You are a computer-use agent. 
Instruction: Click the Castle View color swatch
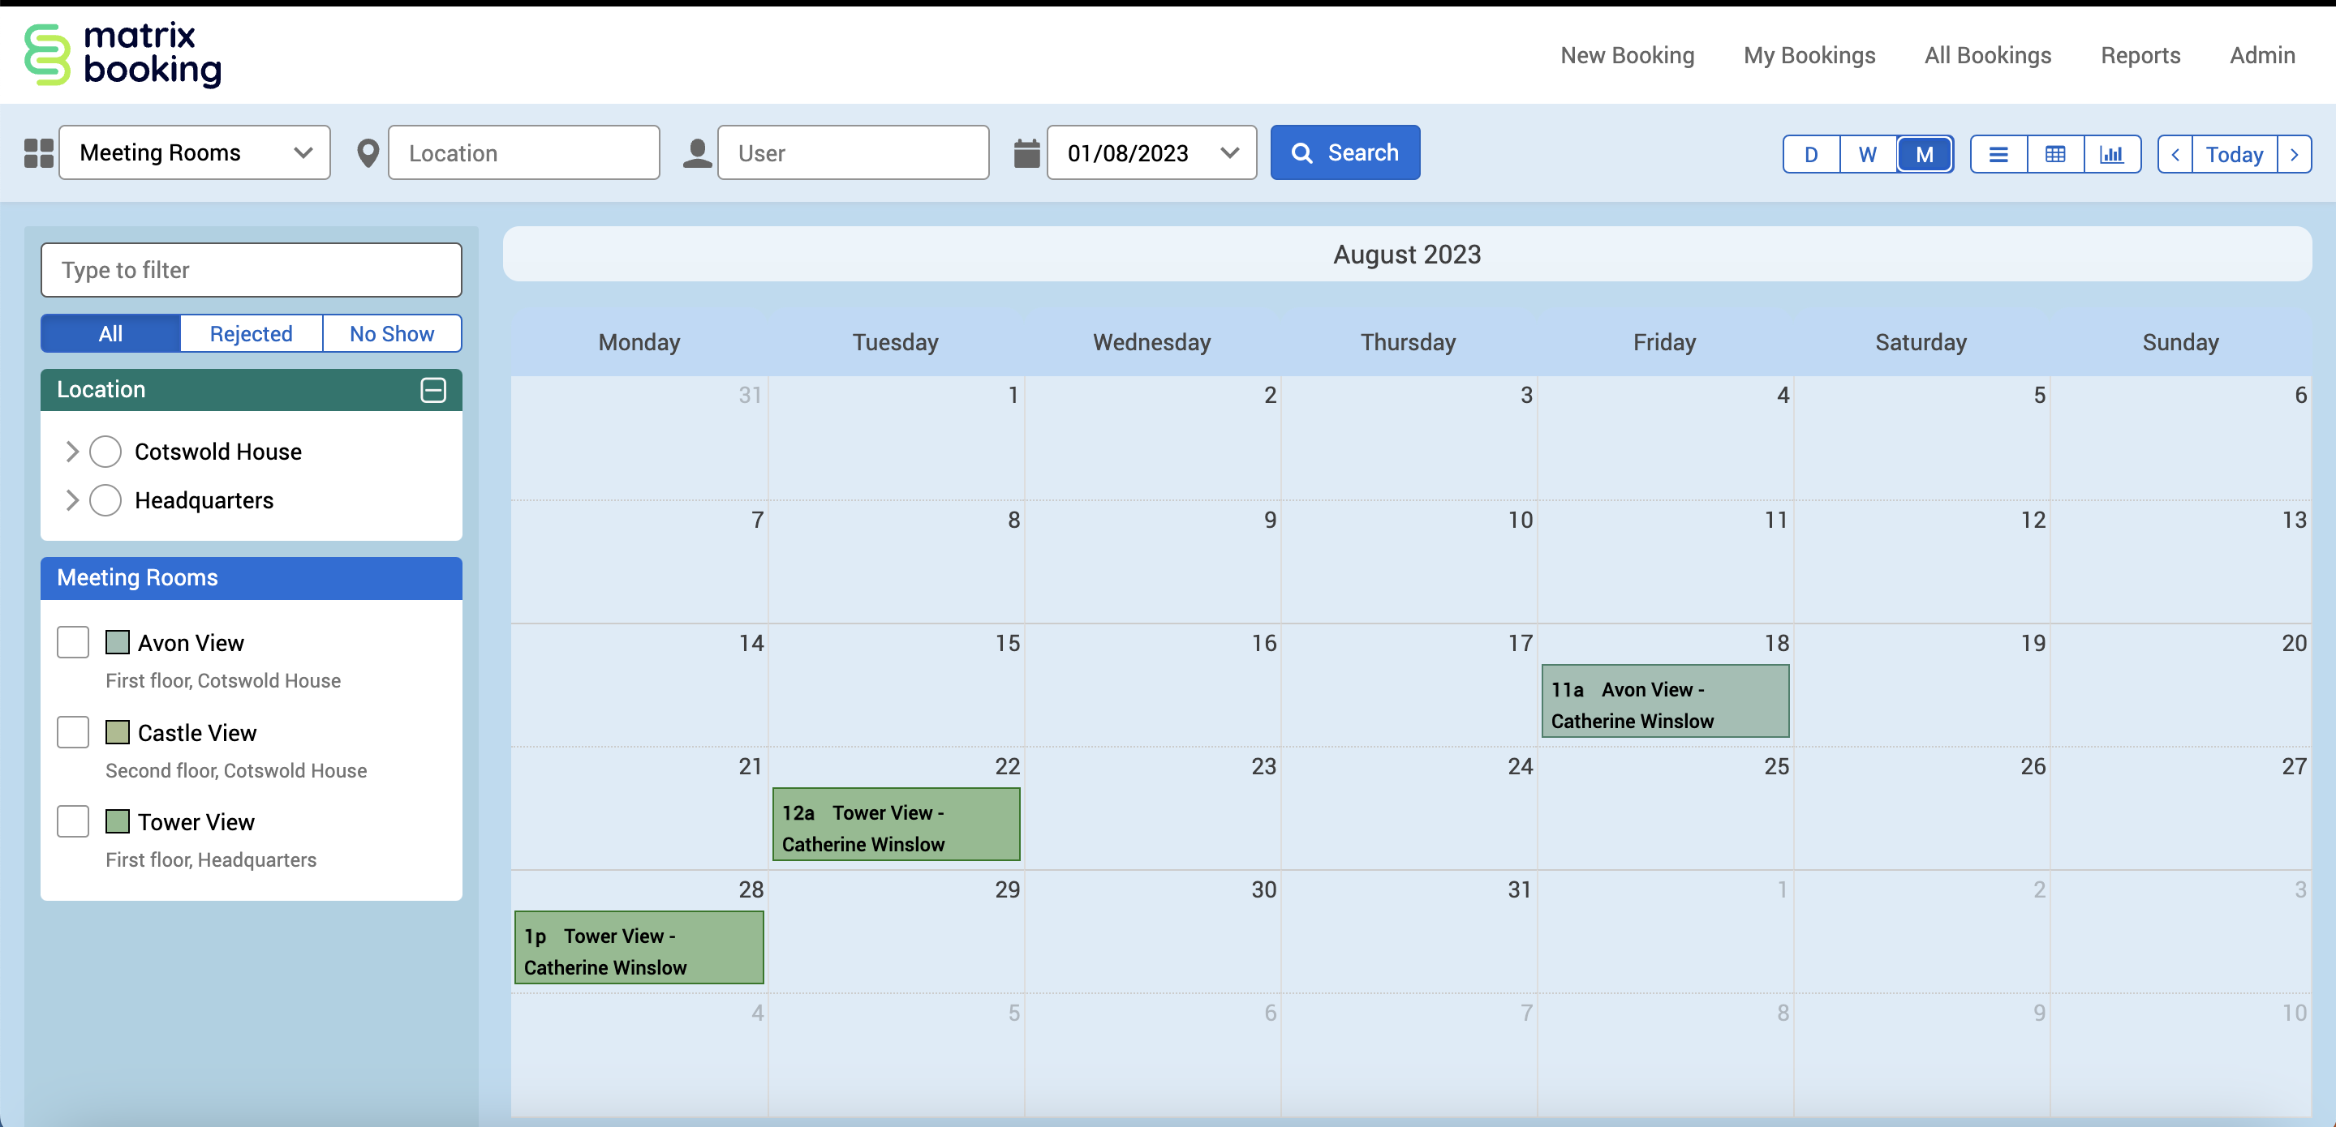117,732
